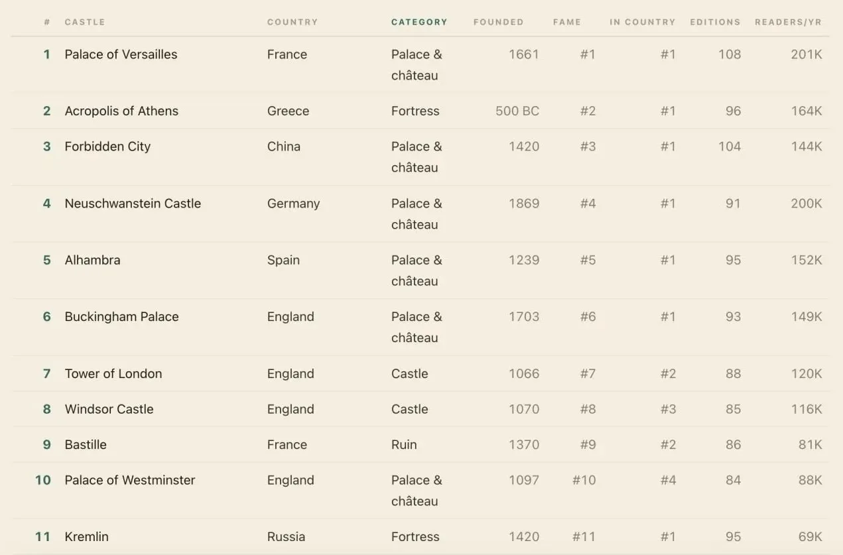The width and height of the screenshot is (843, 555).
Task: Click founded year 1661
Action: coord(524,54)
